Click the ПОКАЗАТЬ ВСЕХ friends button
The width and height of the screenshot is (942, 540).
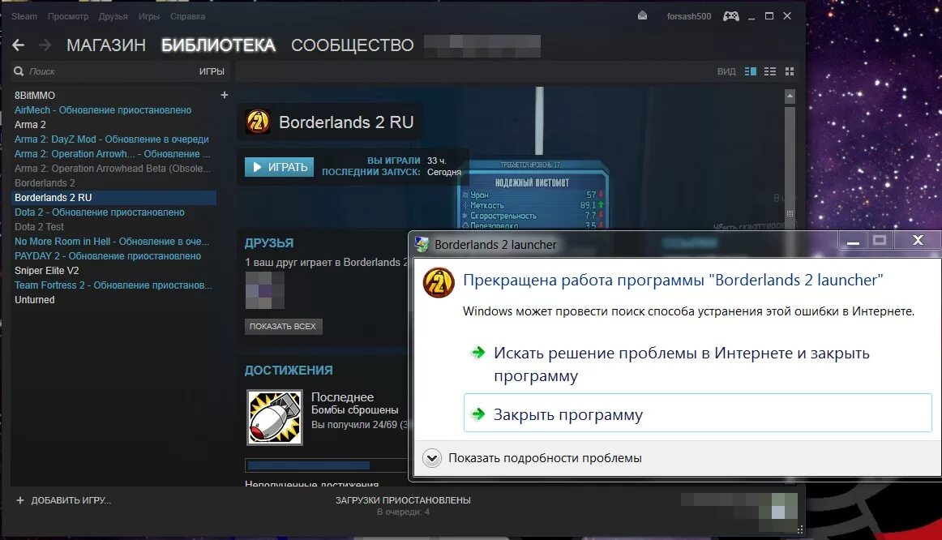[283, 326]
